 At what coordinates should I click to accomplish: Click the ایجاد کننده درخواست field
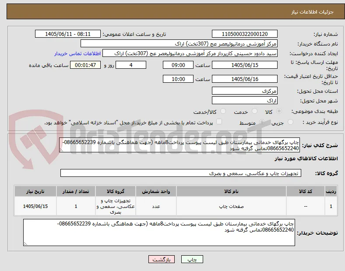point(190,53)
